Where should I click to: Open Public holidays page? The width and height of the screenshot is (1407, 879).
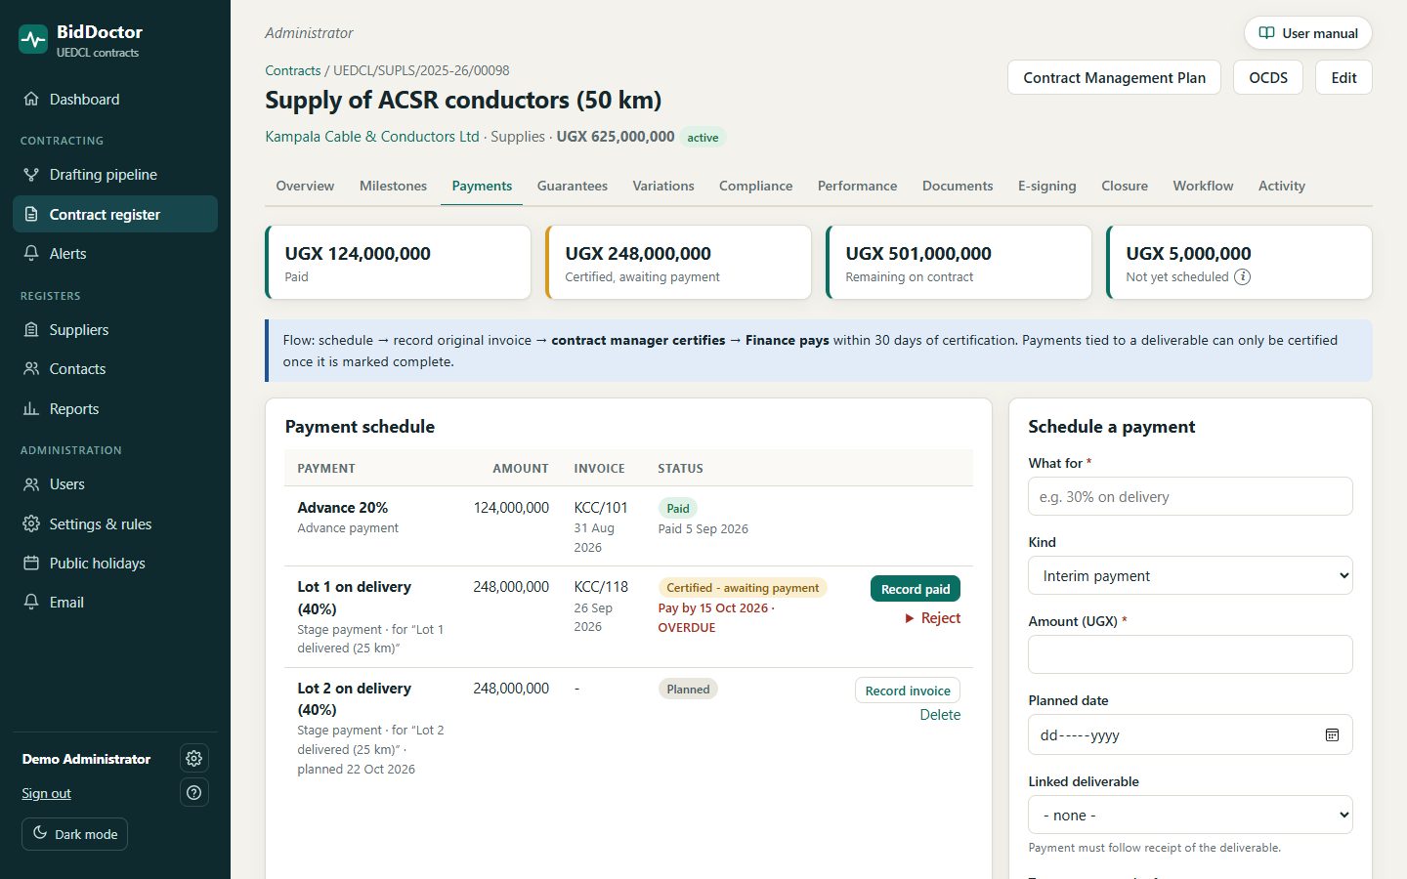(115, 563)
